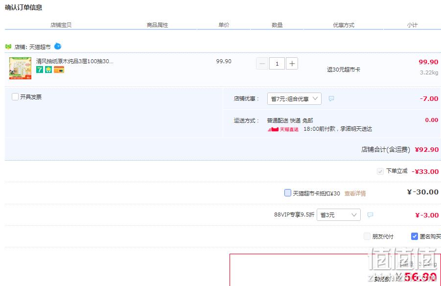The width and height of the screenshot is (441, 286).
Task: Click the 商品属性 column header
Action: (x=158, y=25)
